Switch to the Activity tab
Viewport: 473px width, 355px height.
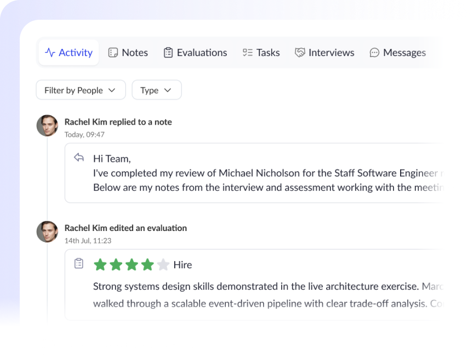click(x=69, y=53)
